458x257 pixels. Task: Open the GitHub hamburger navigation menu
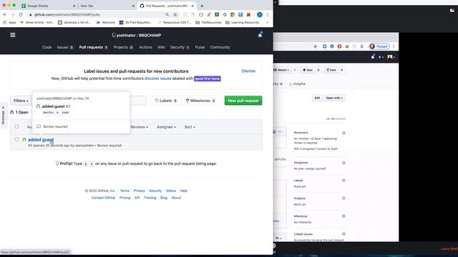13,35
